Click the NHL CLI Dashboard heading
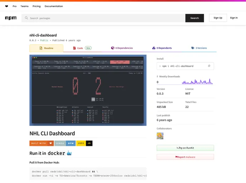 52,133
